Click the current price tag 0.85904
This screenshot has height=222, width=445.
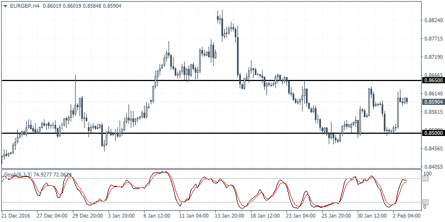click(x=433, y=102)
